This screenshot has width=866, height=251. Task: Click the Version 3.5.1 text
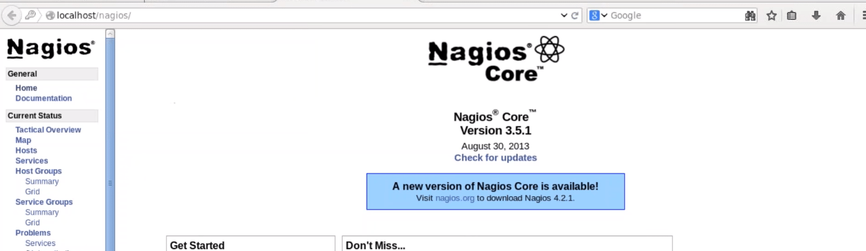tap(495, 130)
